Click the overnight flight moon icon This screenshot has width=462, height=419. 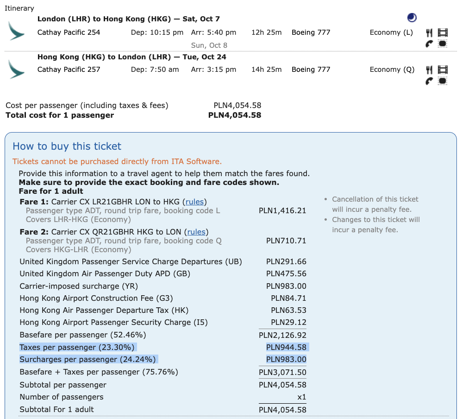tap(412, 18)
